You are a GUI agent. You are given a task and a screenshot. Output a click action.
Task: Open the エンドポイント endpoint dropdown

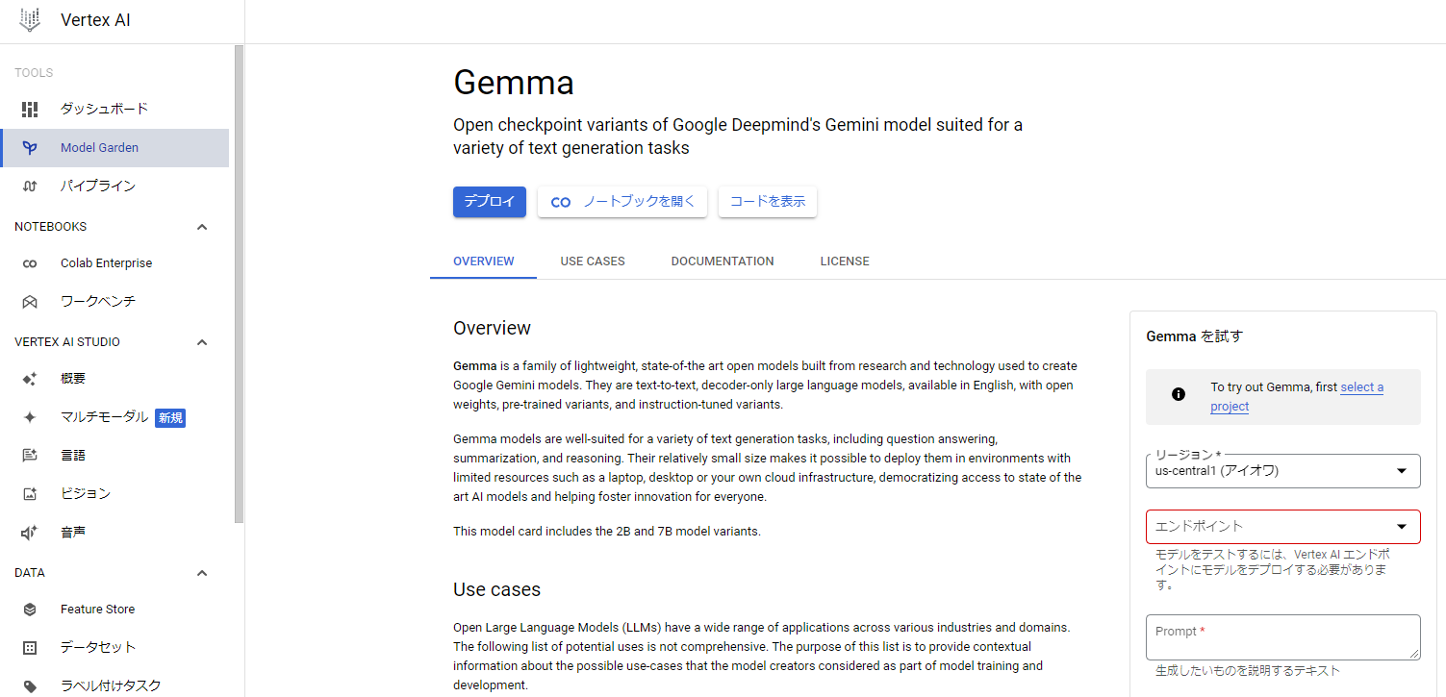pyautogui.click(x=1282, y=527)
